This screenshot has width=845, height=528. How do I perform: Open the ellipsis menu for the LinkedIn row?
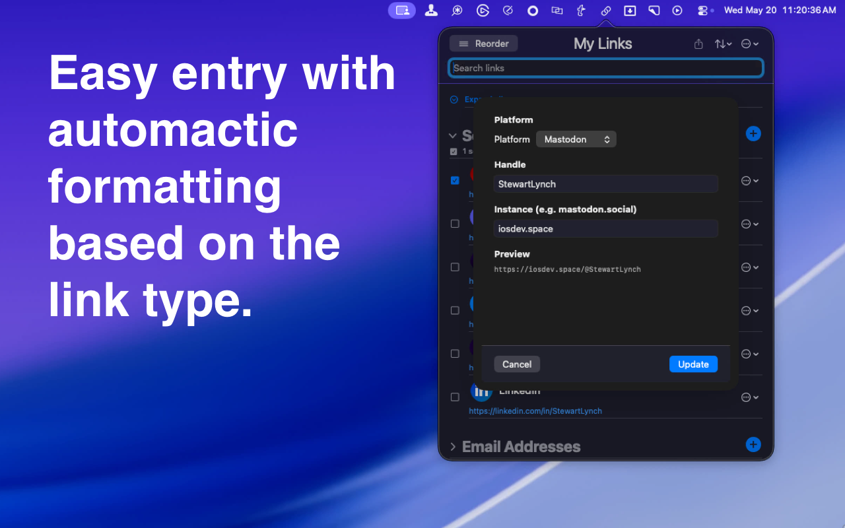[x=749, y=397]
